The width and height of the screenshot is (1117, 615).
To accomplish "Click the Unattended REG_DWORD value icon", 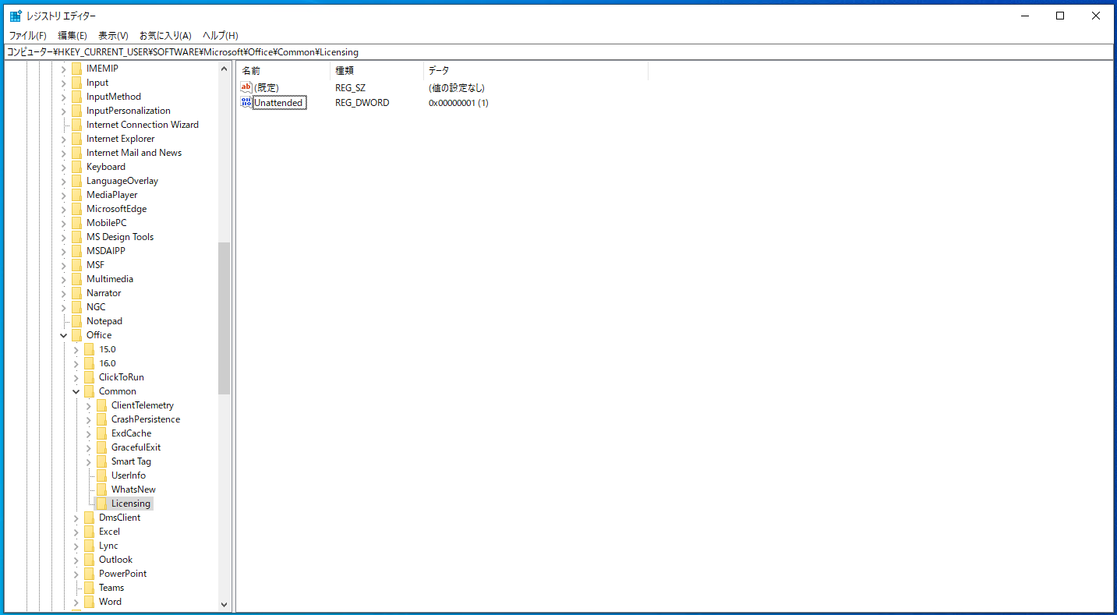I will tap(246, 102).
